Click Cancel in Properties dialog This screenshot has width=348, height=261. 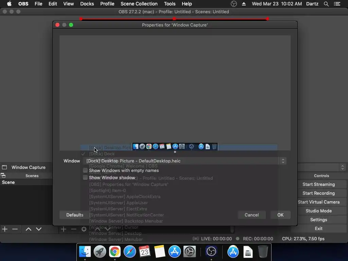[252, 215]
